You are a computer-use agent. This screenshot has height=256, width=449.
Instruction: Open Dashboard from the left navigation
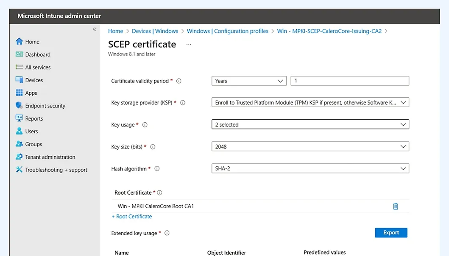click(37, 55)
